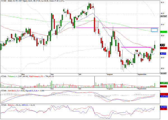Click the May label under the price chart
The height and width of the screenshot is (120, 168).
pos(23,74)
